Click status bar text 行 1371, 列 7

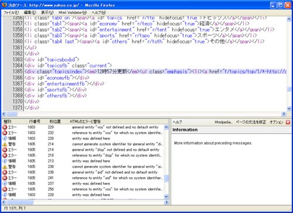click(x=15, y=208)
